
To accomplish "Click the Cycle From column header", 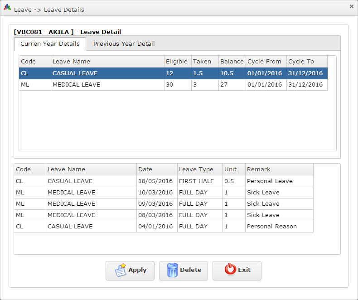I will coord(265,62).
